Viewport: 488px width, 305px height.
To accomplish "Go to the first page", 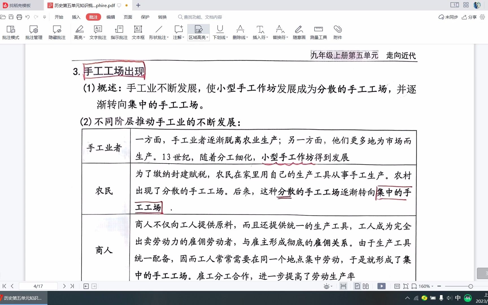I will tap(4, 286).
